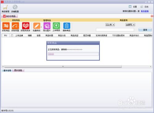Switch to the 图片信息 tab
This screenshot has width=154, height=113.
(x=18, y=70)
